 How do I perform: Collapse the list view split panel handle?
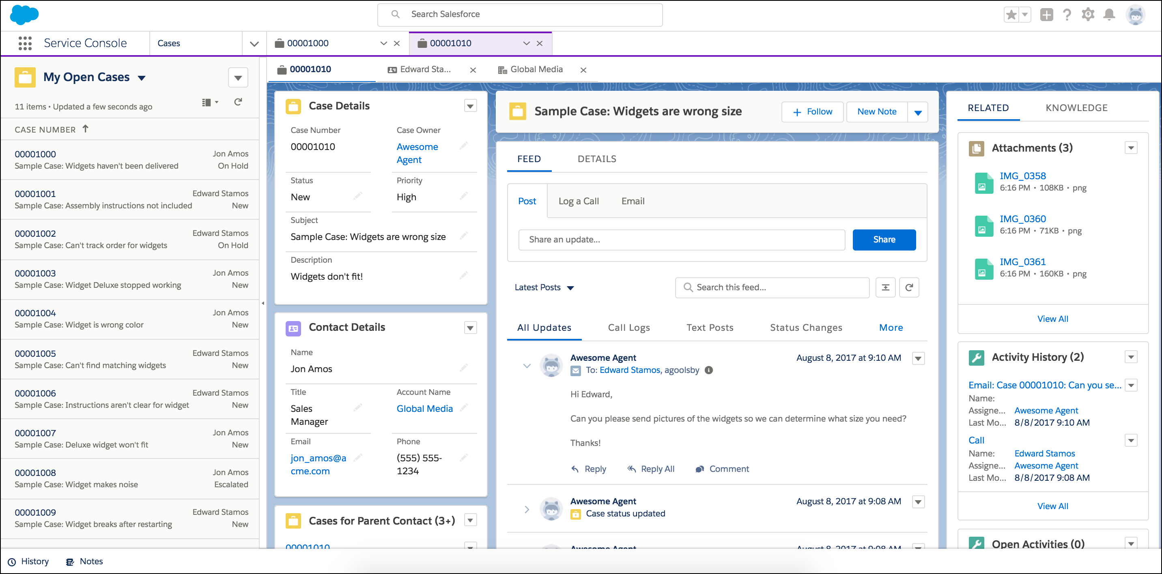(263, 303)
